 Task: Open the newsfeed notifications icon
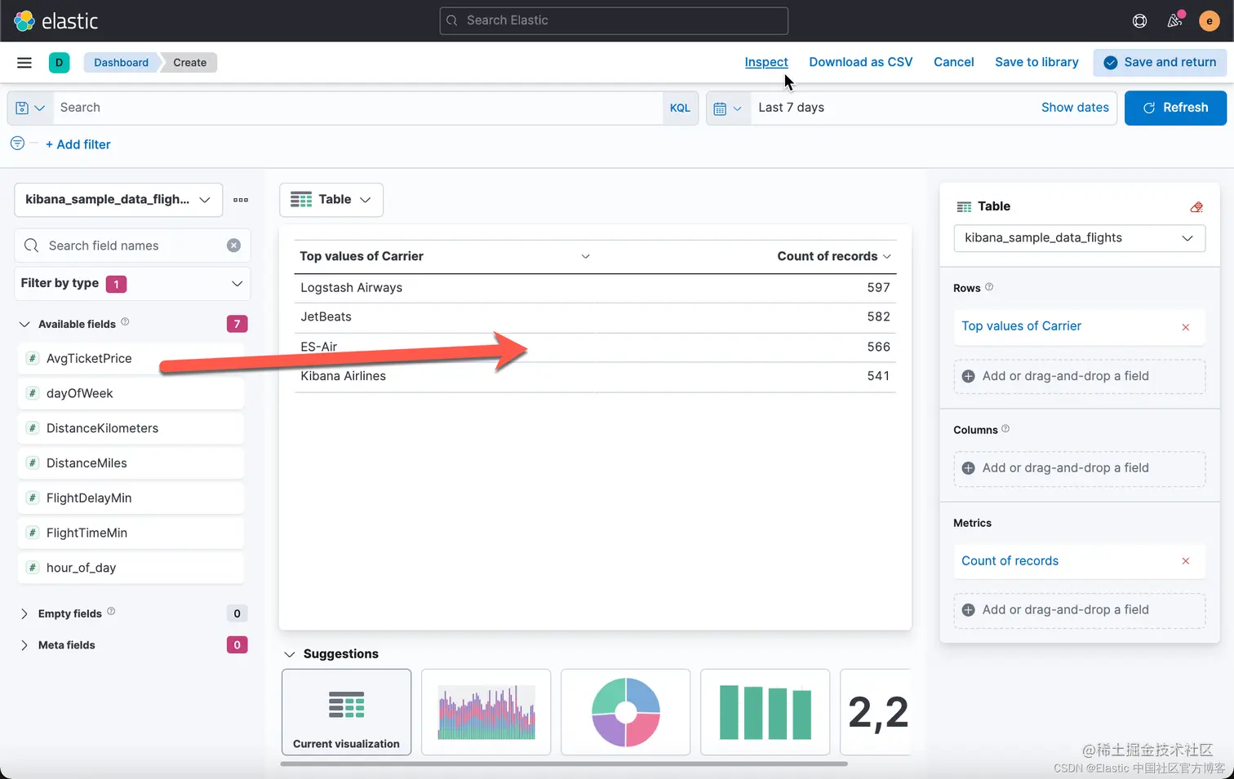pyautogui.click(x=1175, y=20)
